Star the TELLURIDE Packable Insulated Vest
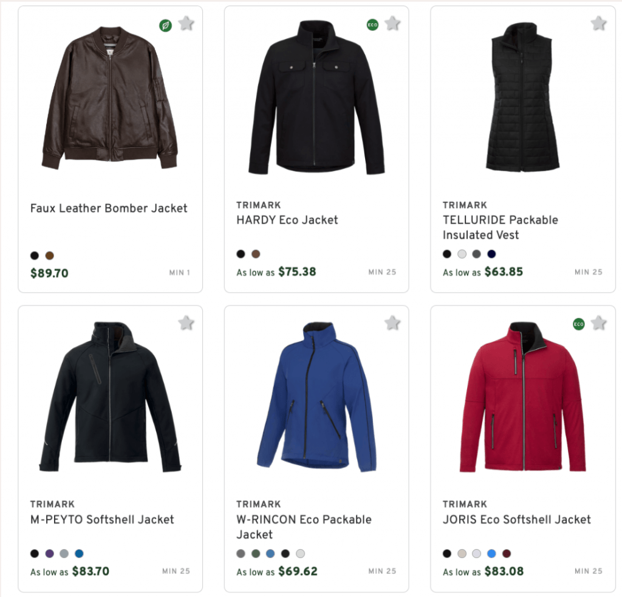622x597 pixels. click(x=599, y=22)
